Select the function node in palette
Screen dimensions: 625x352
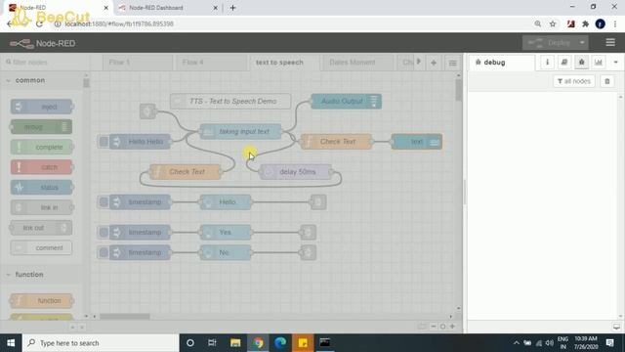click(x=41, y=300)
